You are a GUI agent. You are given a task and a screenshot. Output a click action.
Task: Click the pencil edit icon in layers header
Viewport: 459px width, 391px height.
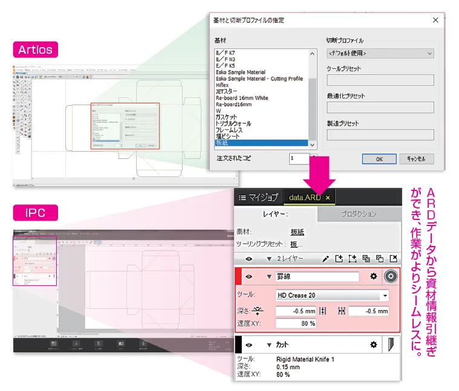(325, 259)
